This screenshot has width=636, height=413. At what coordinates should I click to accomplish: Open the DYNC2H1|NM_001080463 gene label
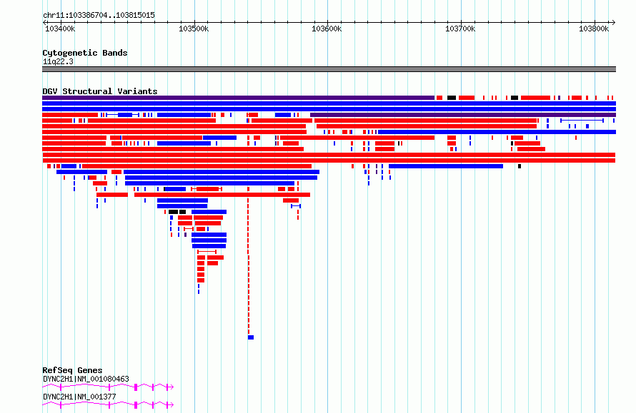click(86, 379)
